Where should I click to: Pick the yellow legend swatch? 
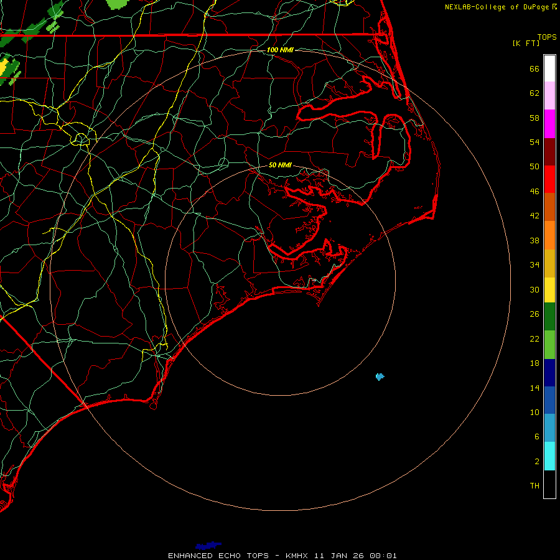[549, 289]
